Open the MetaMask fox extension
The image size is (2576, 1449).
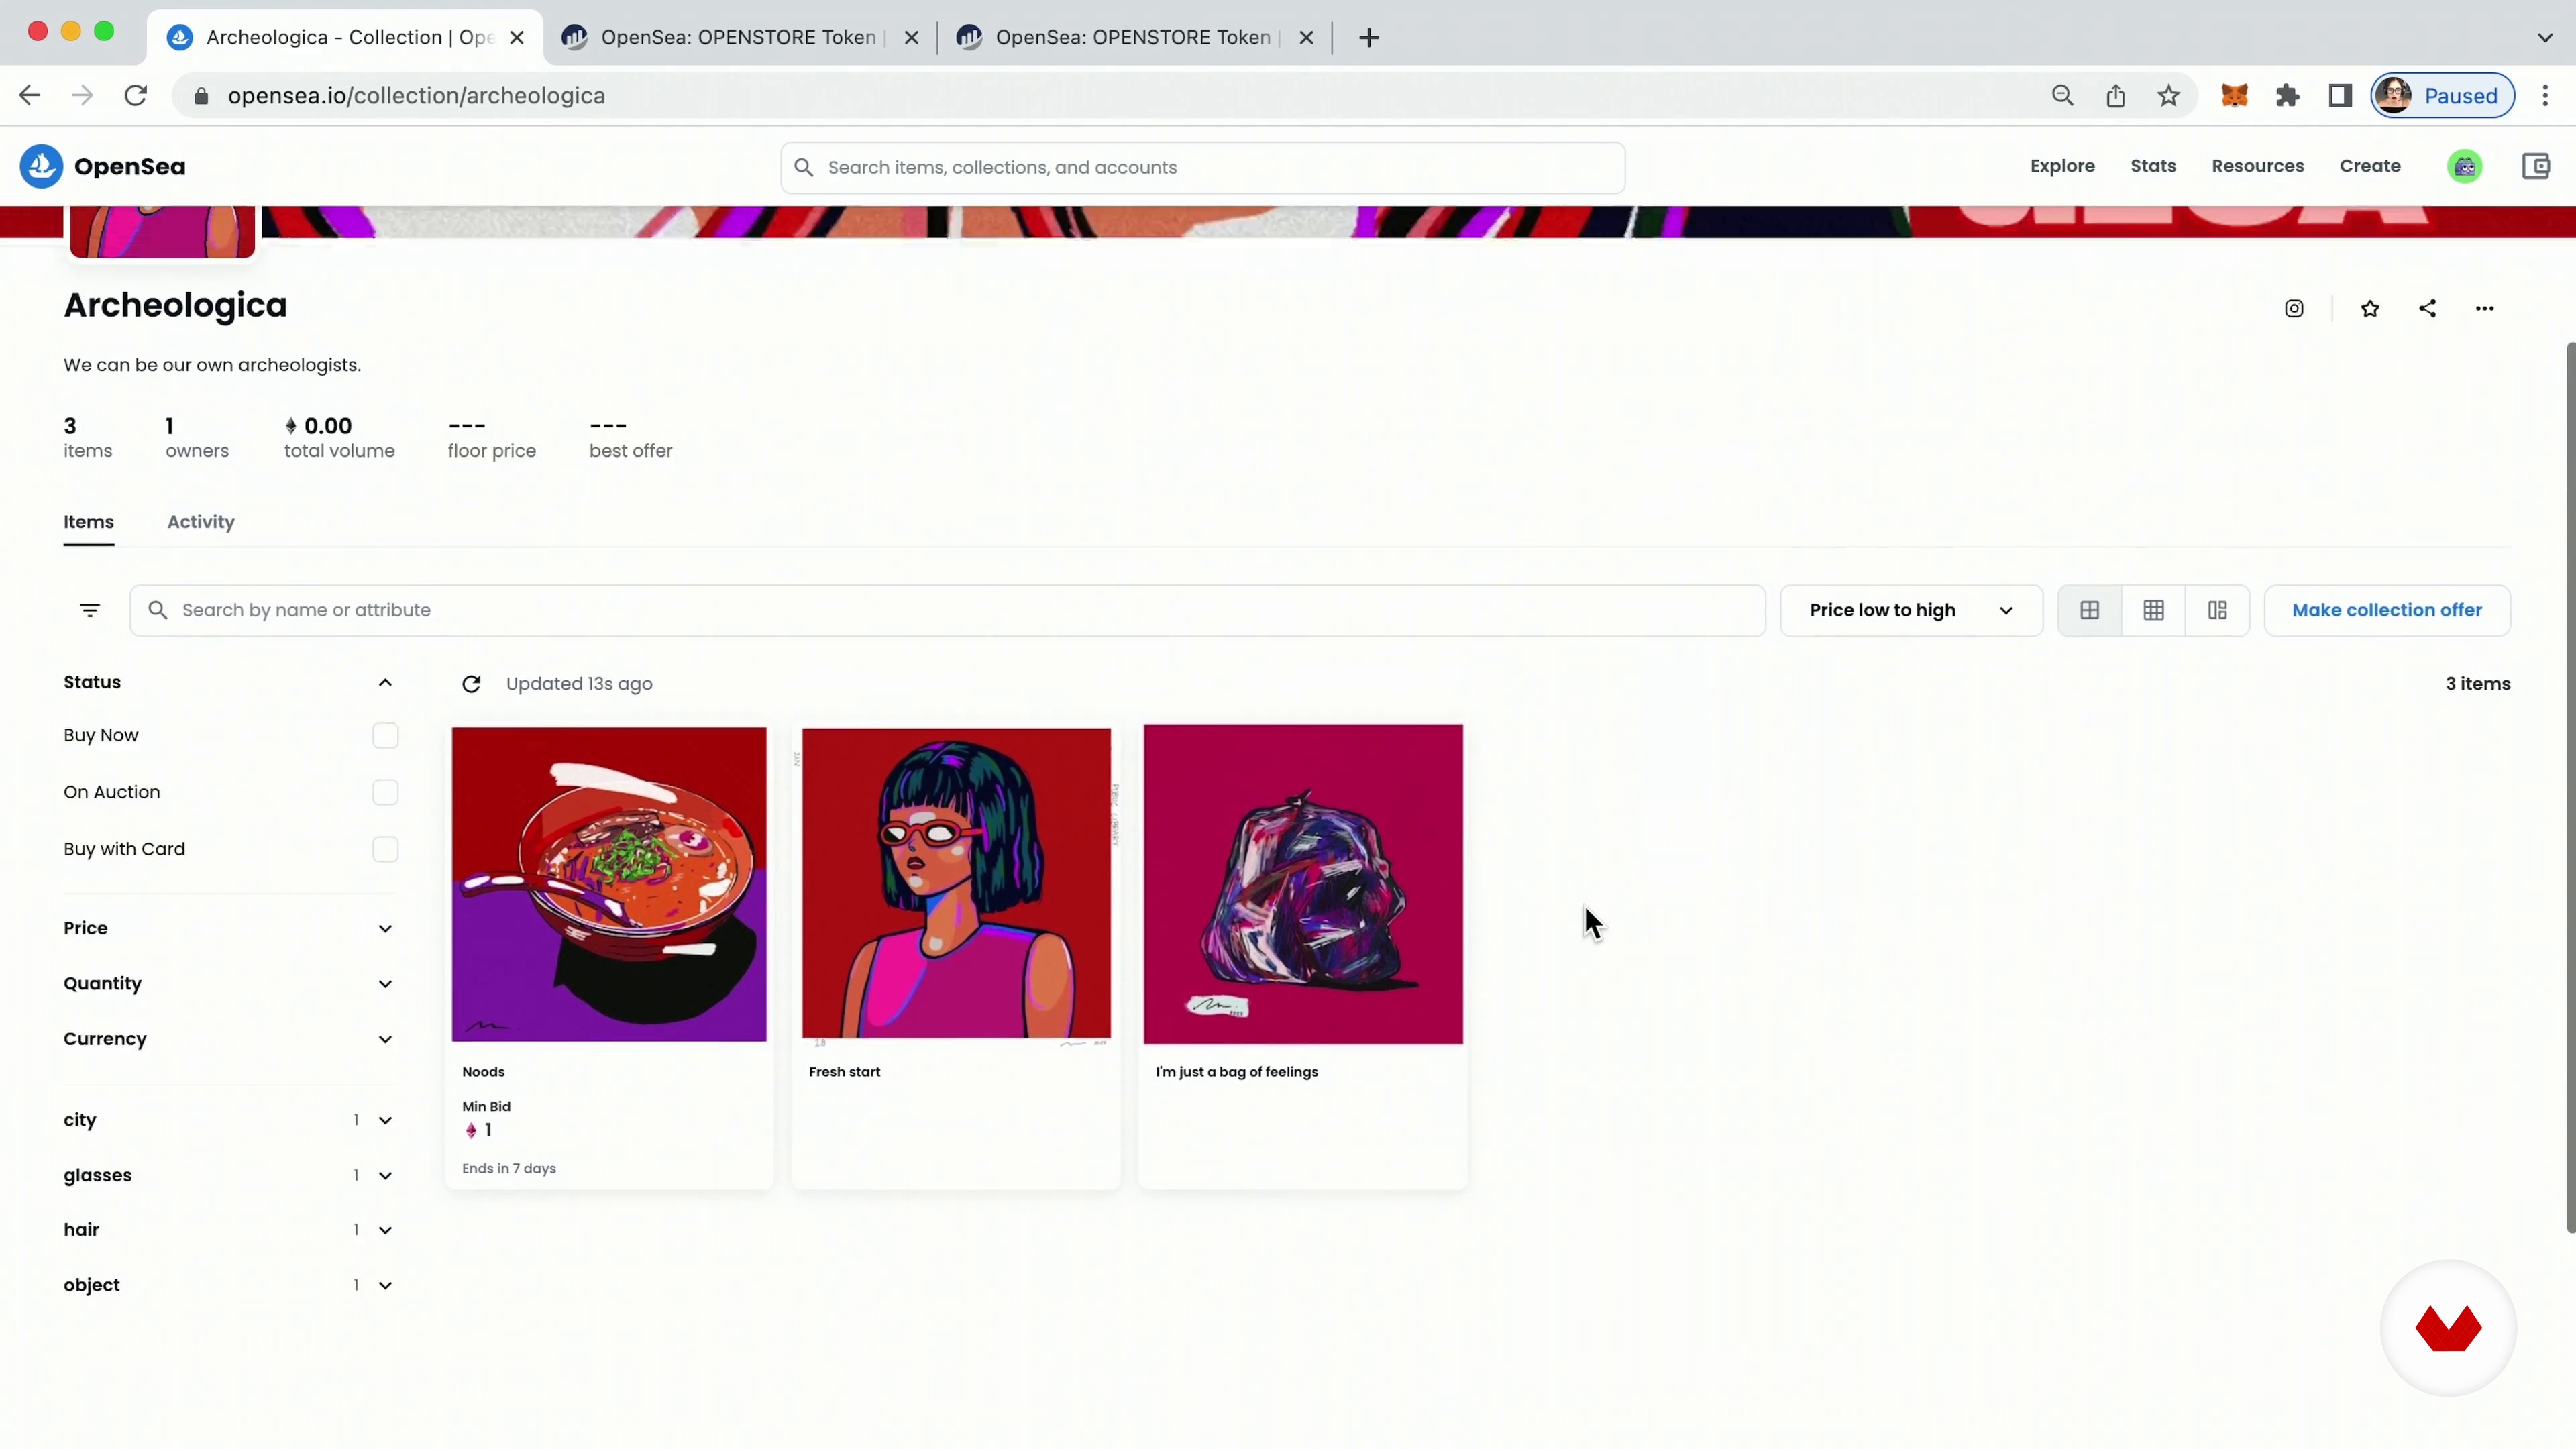tap(2235, 96)
